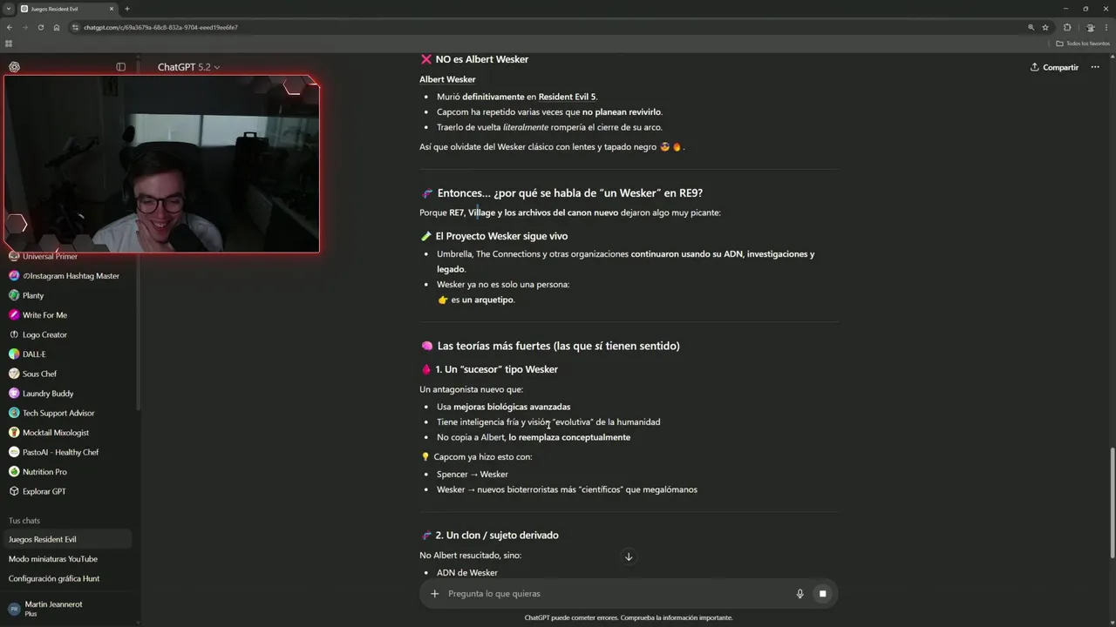The width and height of the screenshot is (1116, 627).
Task: Click the page vertical scrollbar thumb
Action: pos(1112,502)
